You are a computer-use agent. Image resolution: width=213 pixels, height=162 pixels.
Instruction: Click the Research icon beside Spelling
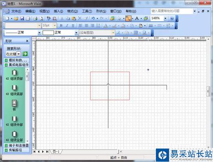tap(55, 18)
